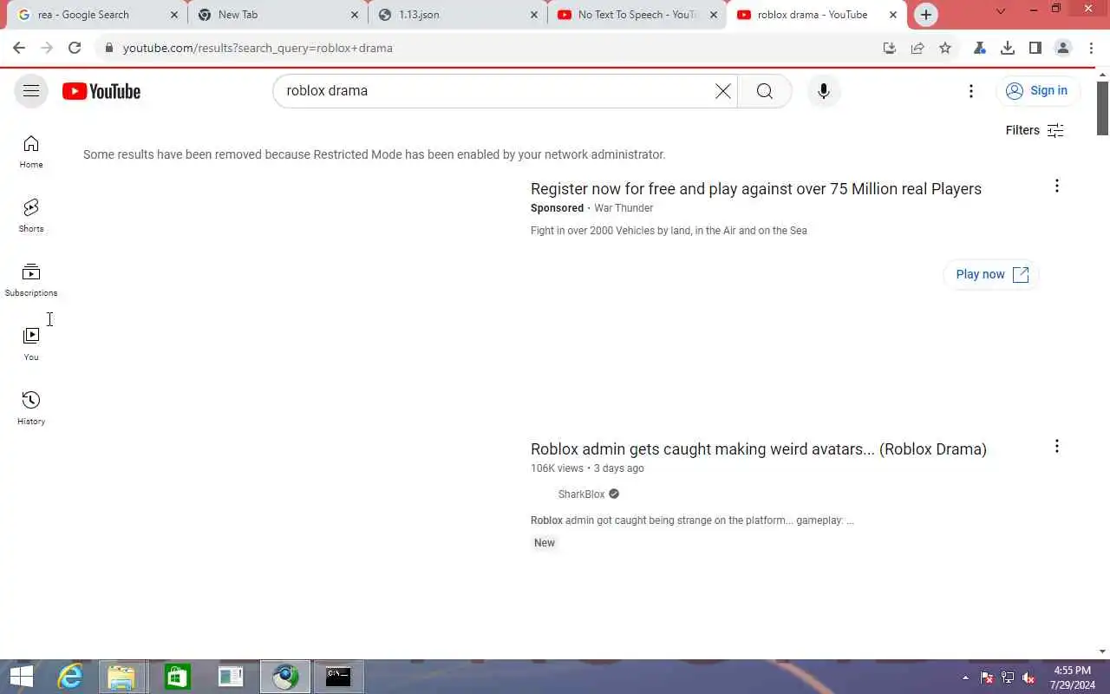Click the Play now ad button
Viewport: 1110px width, 694px height.
[x=991, y=274]
